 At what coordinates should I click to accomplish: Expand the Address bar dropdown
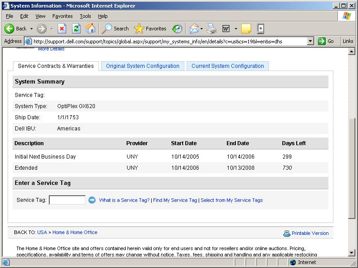point(310,41)
